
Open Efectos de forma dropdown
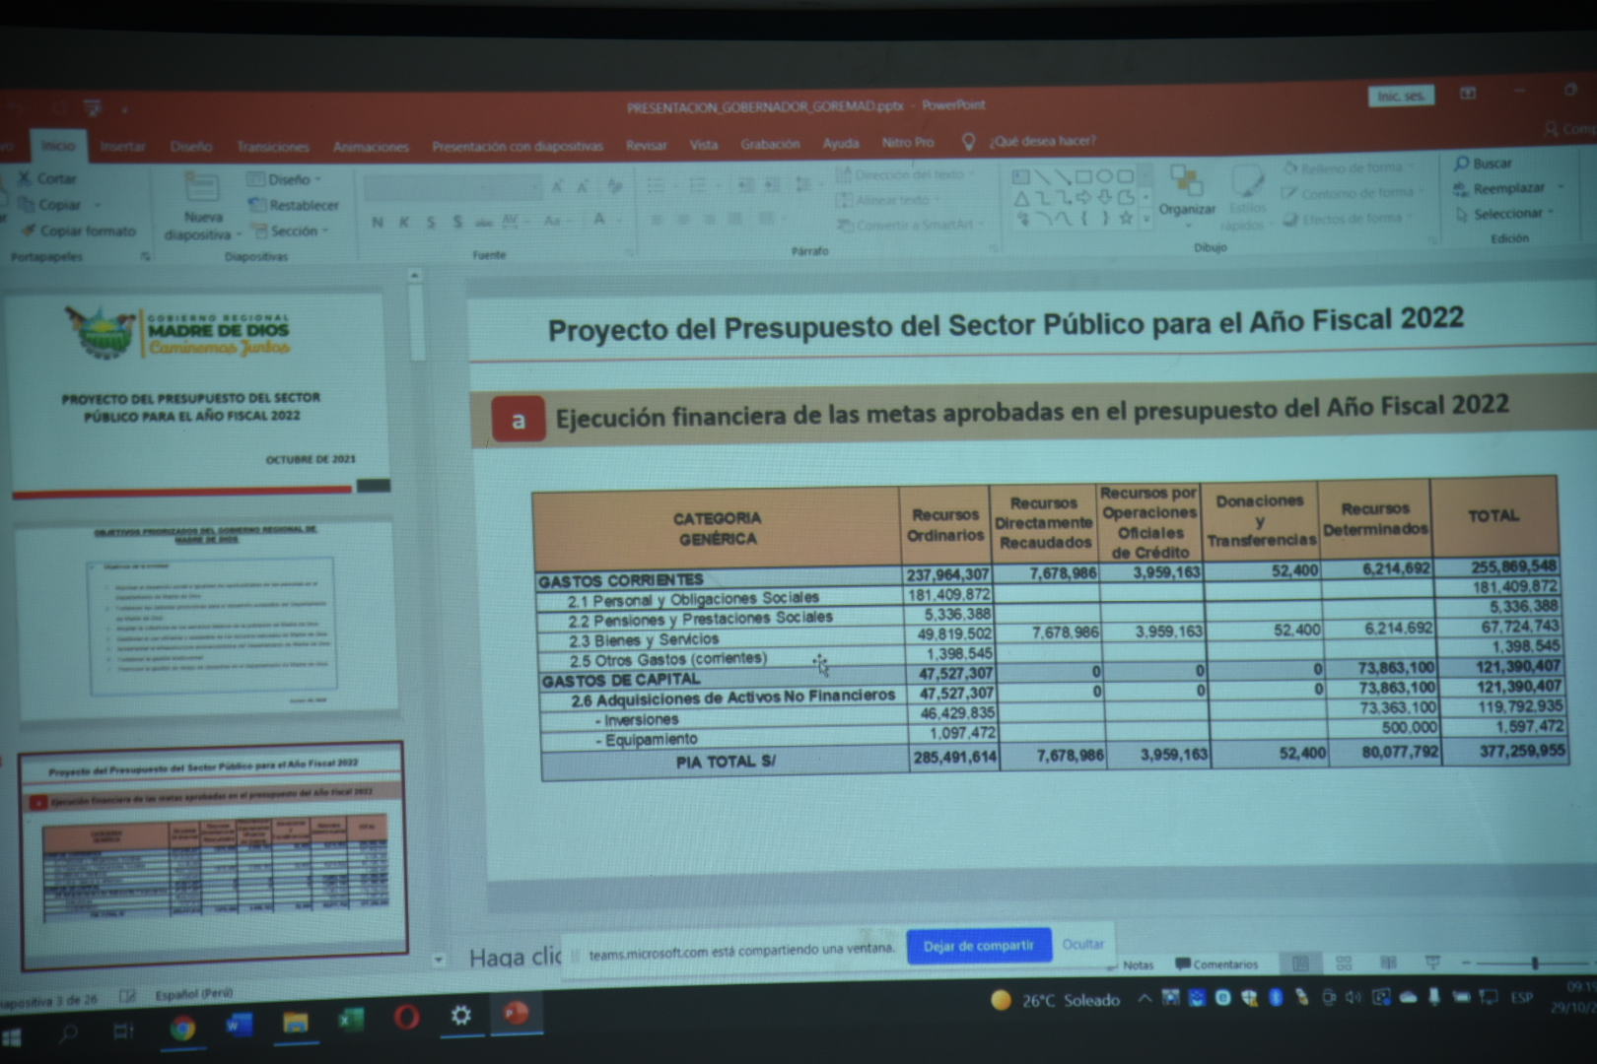point(1349,219)
